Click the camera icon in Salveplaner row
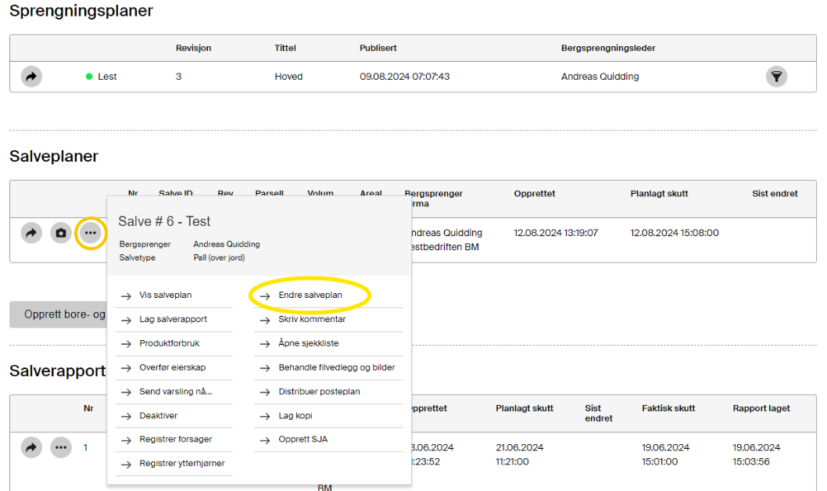Screen dimensions: 827x491 61,233
